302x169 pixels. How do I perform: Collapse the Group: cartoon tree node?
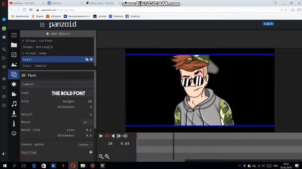click(x=23, y=41)
